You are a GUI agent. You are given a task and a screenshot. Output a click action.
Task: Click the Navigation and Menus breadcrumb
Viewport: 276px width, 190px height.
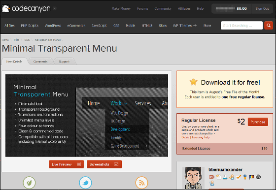48,40
